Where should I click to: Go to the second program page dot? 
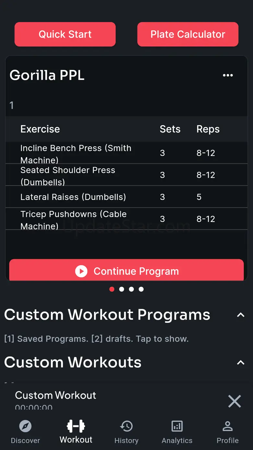[x=122, y=289]
